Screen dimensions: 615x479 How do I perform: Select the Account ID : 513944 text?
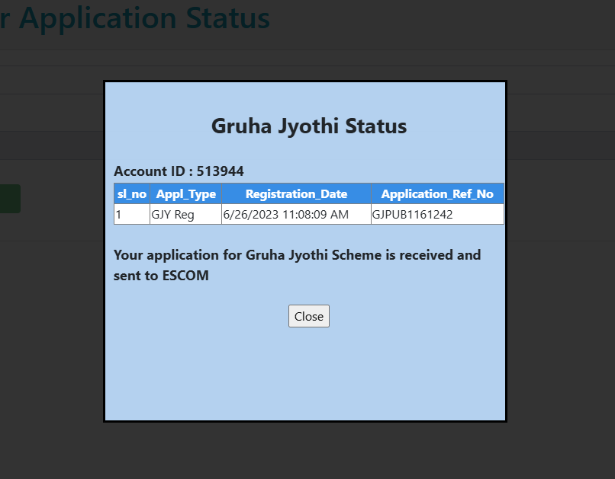[x=179, y=171]
